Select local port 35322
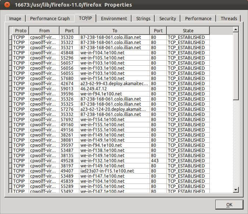Viewport: 248px width, 214px height. click(69, 43)
